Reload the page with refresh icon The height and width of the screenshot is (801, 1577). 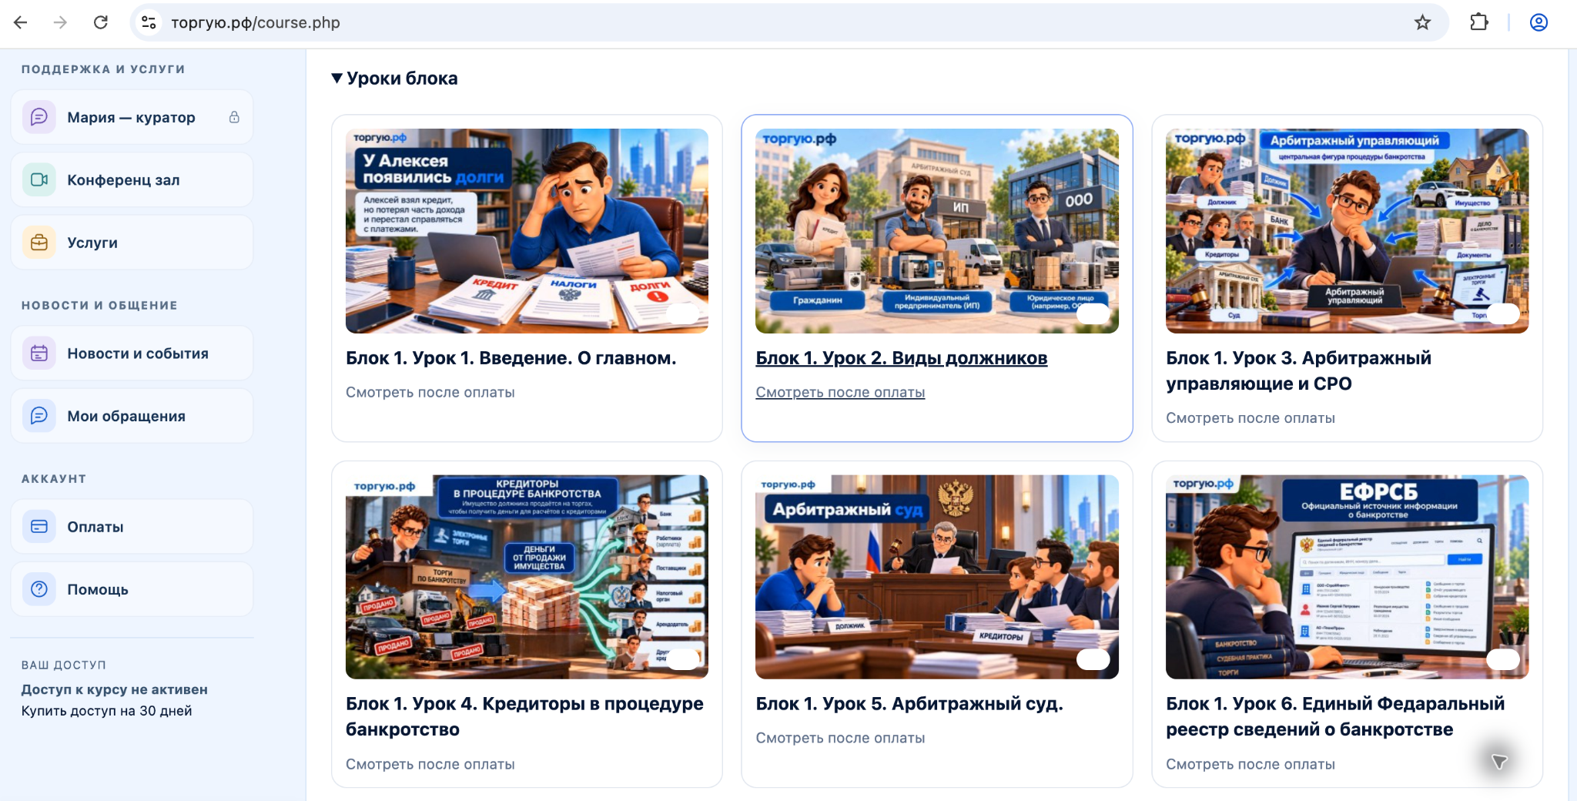coord(101,22)
